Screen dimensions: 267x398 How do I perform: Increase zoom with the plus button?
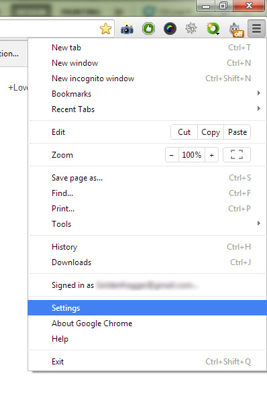point(212,155)
